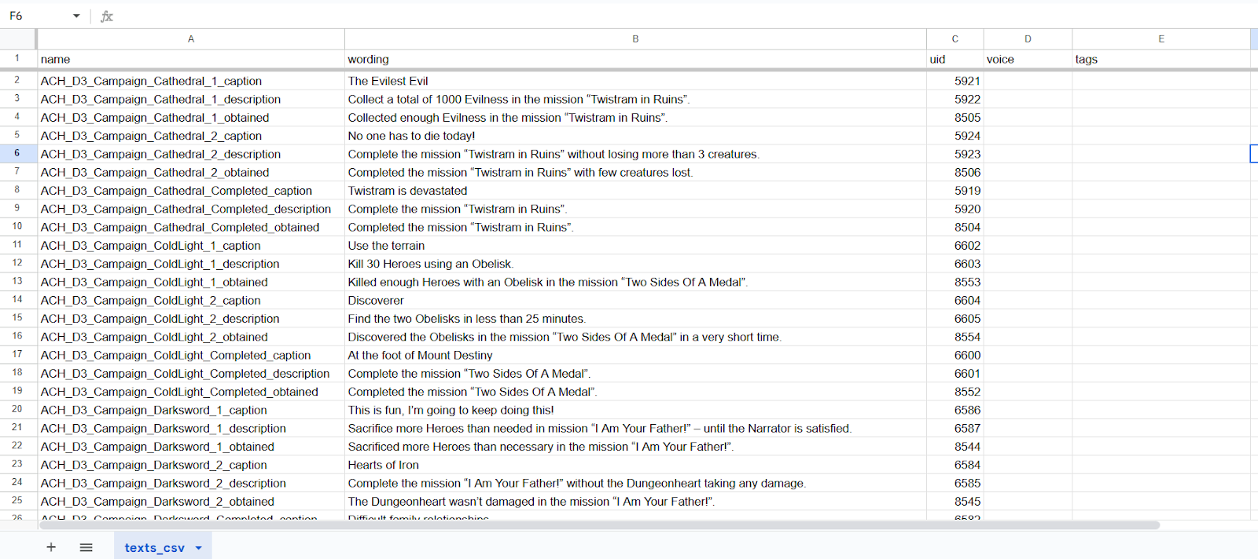This screenshot has height=559, width=1258.
Task: Select the texts_csv sheet tab
Action: [x=154, y=548]
